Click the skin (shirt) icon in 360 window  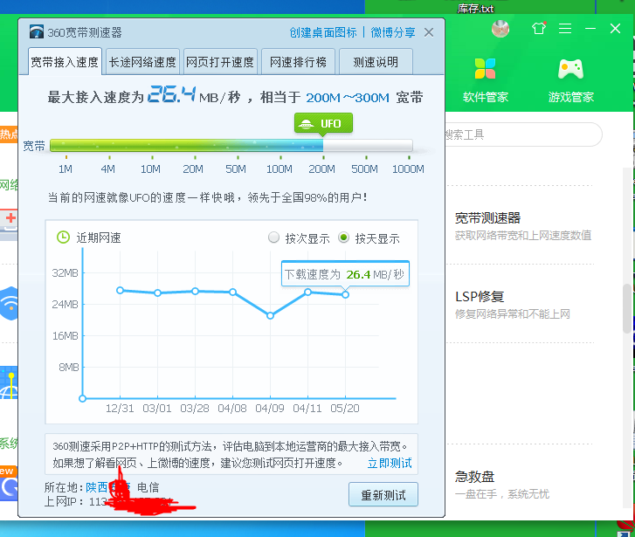click(x=539, y=28)
